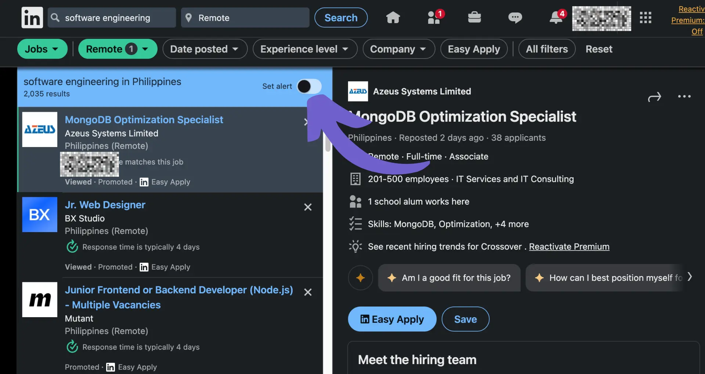Click the BX Studio logo thumbnail

point(40,214)
